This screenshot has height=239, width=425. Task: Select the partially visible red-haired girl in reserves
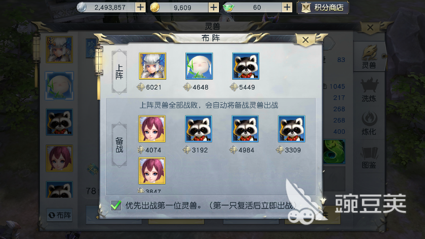(x=152, y=171)
